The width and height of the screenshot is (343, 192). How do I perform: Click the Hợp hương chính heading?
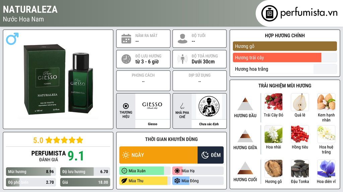(x=285, y=35)
